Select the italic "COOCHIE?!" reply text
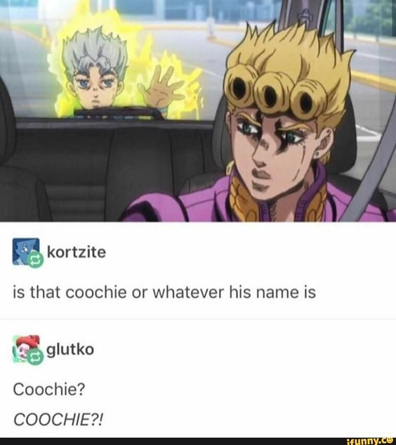 tap(58, 419)
